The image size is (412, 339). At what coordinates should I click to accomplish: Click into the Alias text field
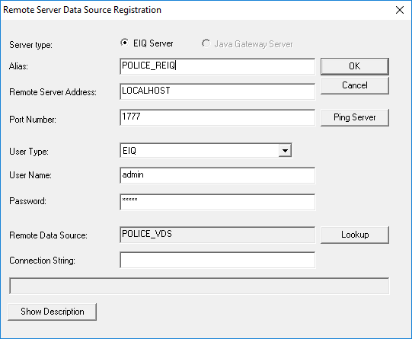click(217, 66)
